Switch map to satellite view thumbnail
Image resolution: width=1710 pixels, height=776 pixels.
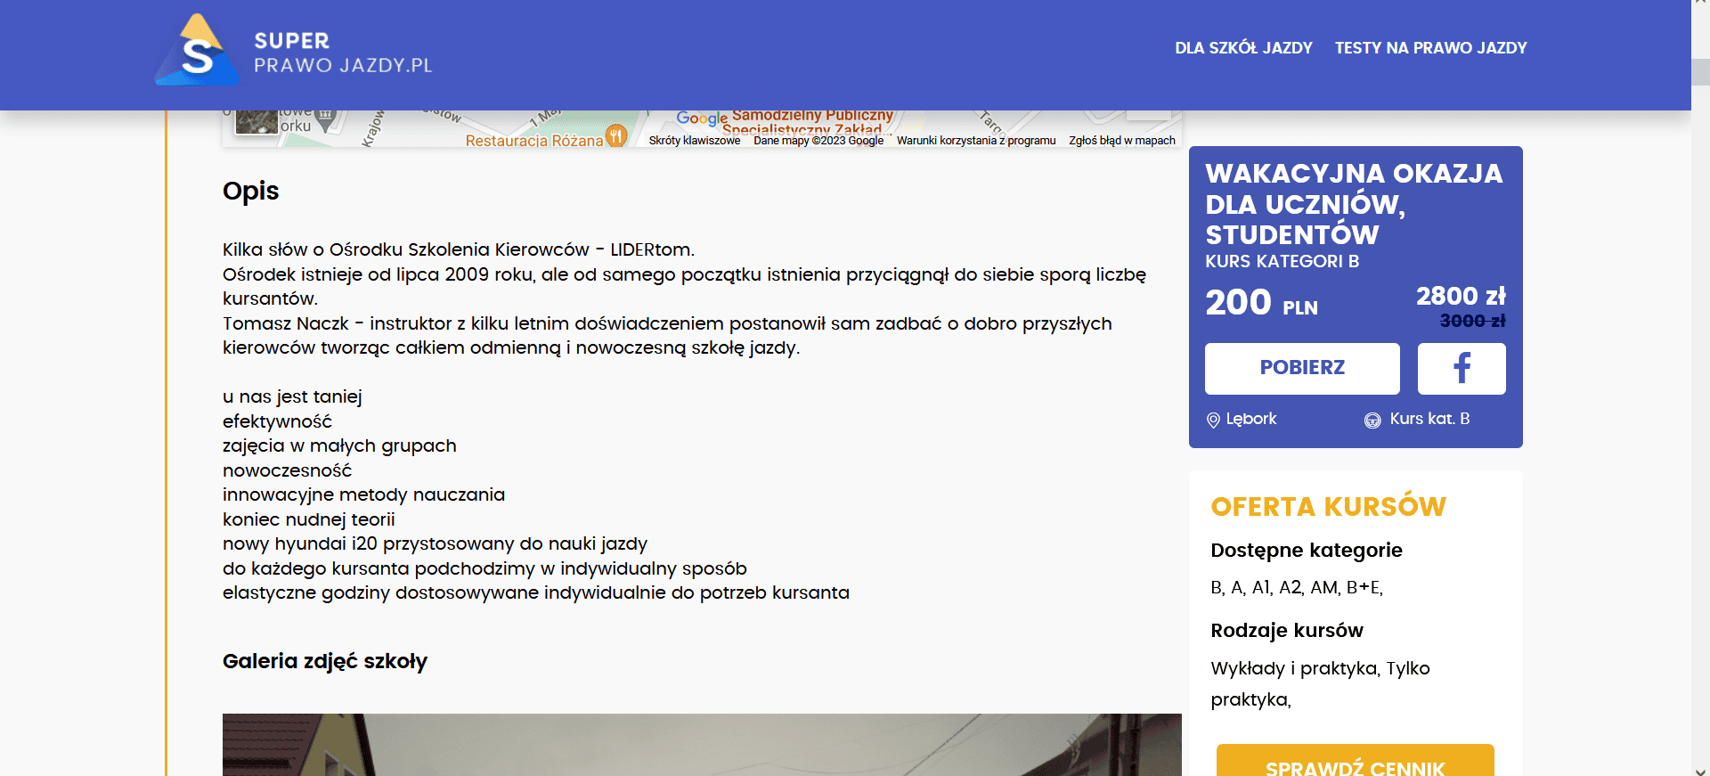256,121
